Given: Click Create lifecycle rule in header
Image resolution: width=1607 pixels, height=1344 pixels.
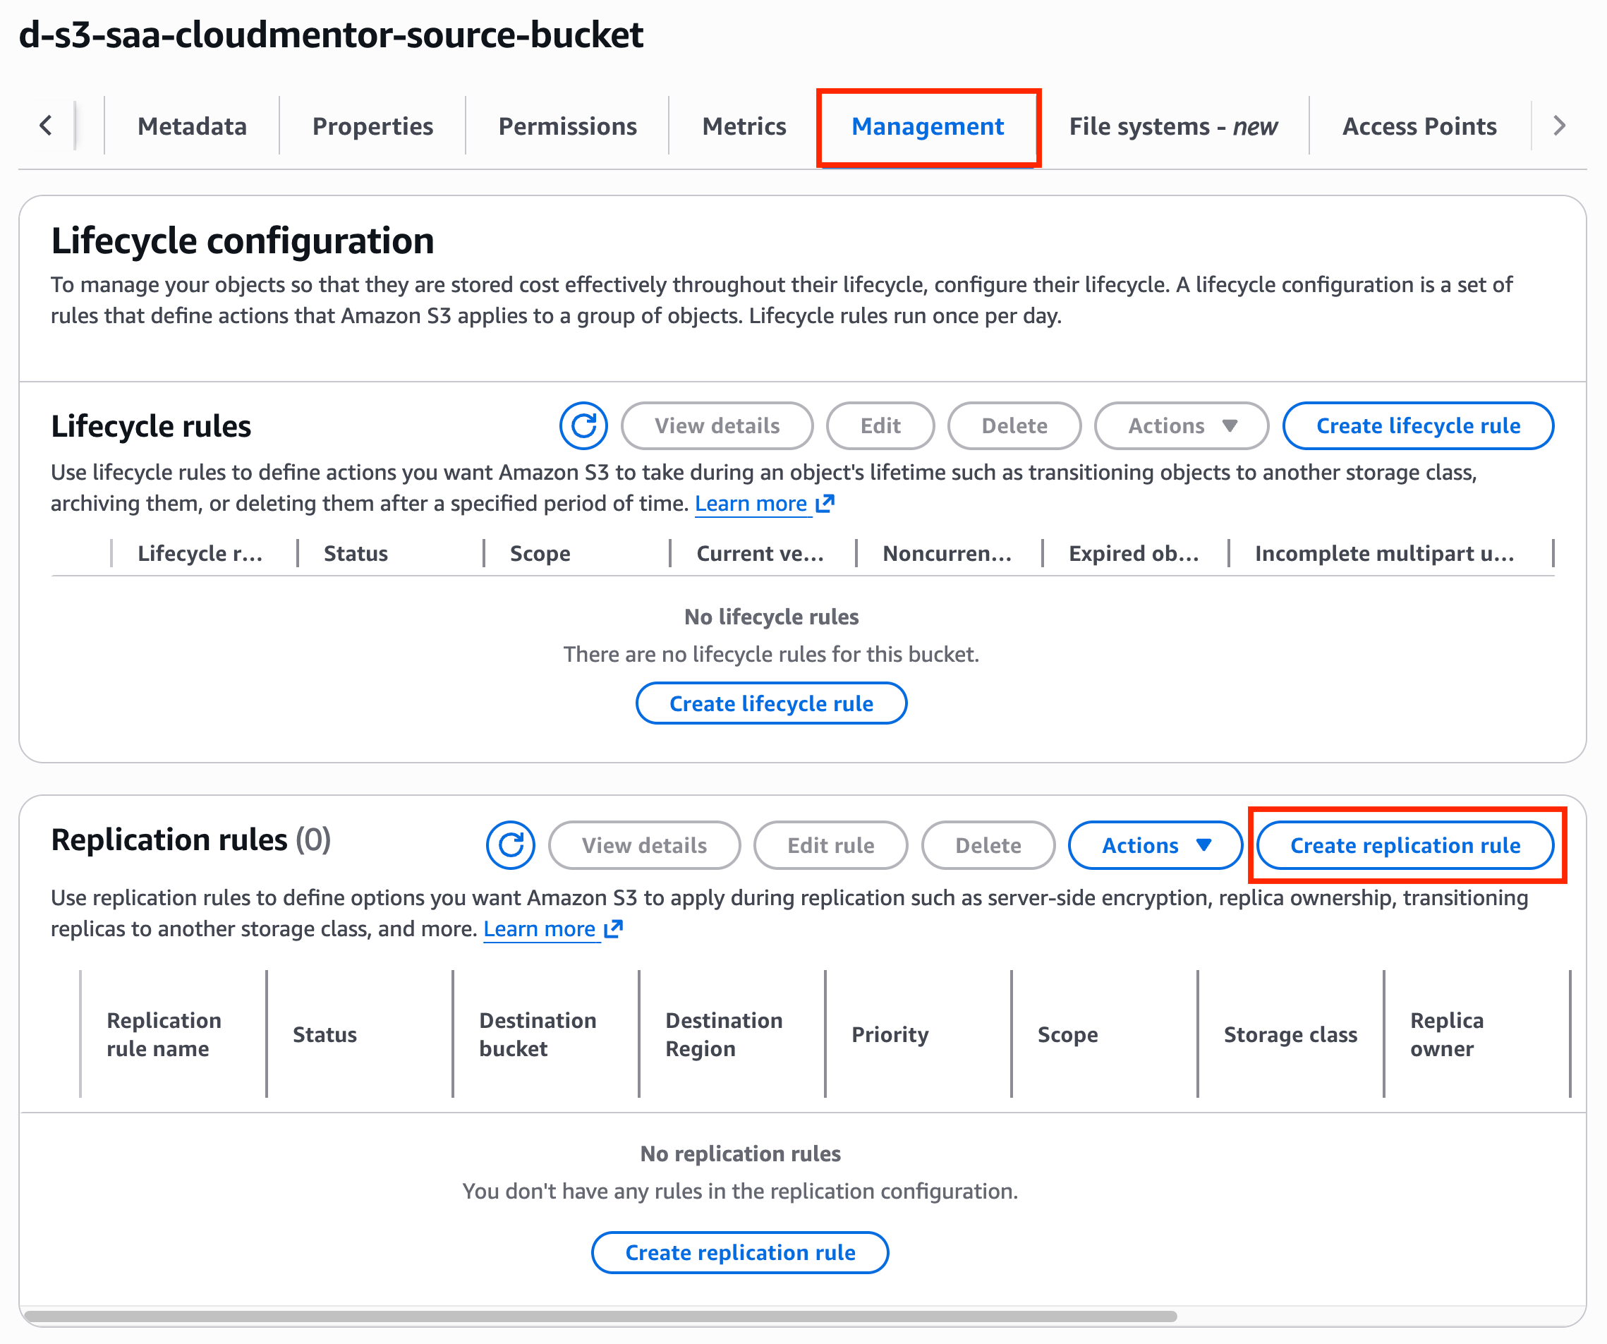Looking at the screenshot, I should click(1418, 425).
